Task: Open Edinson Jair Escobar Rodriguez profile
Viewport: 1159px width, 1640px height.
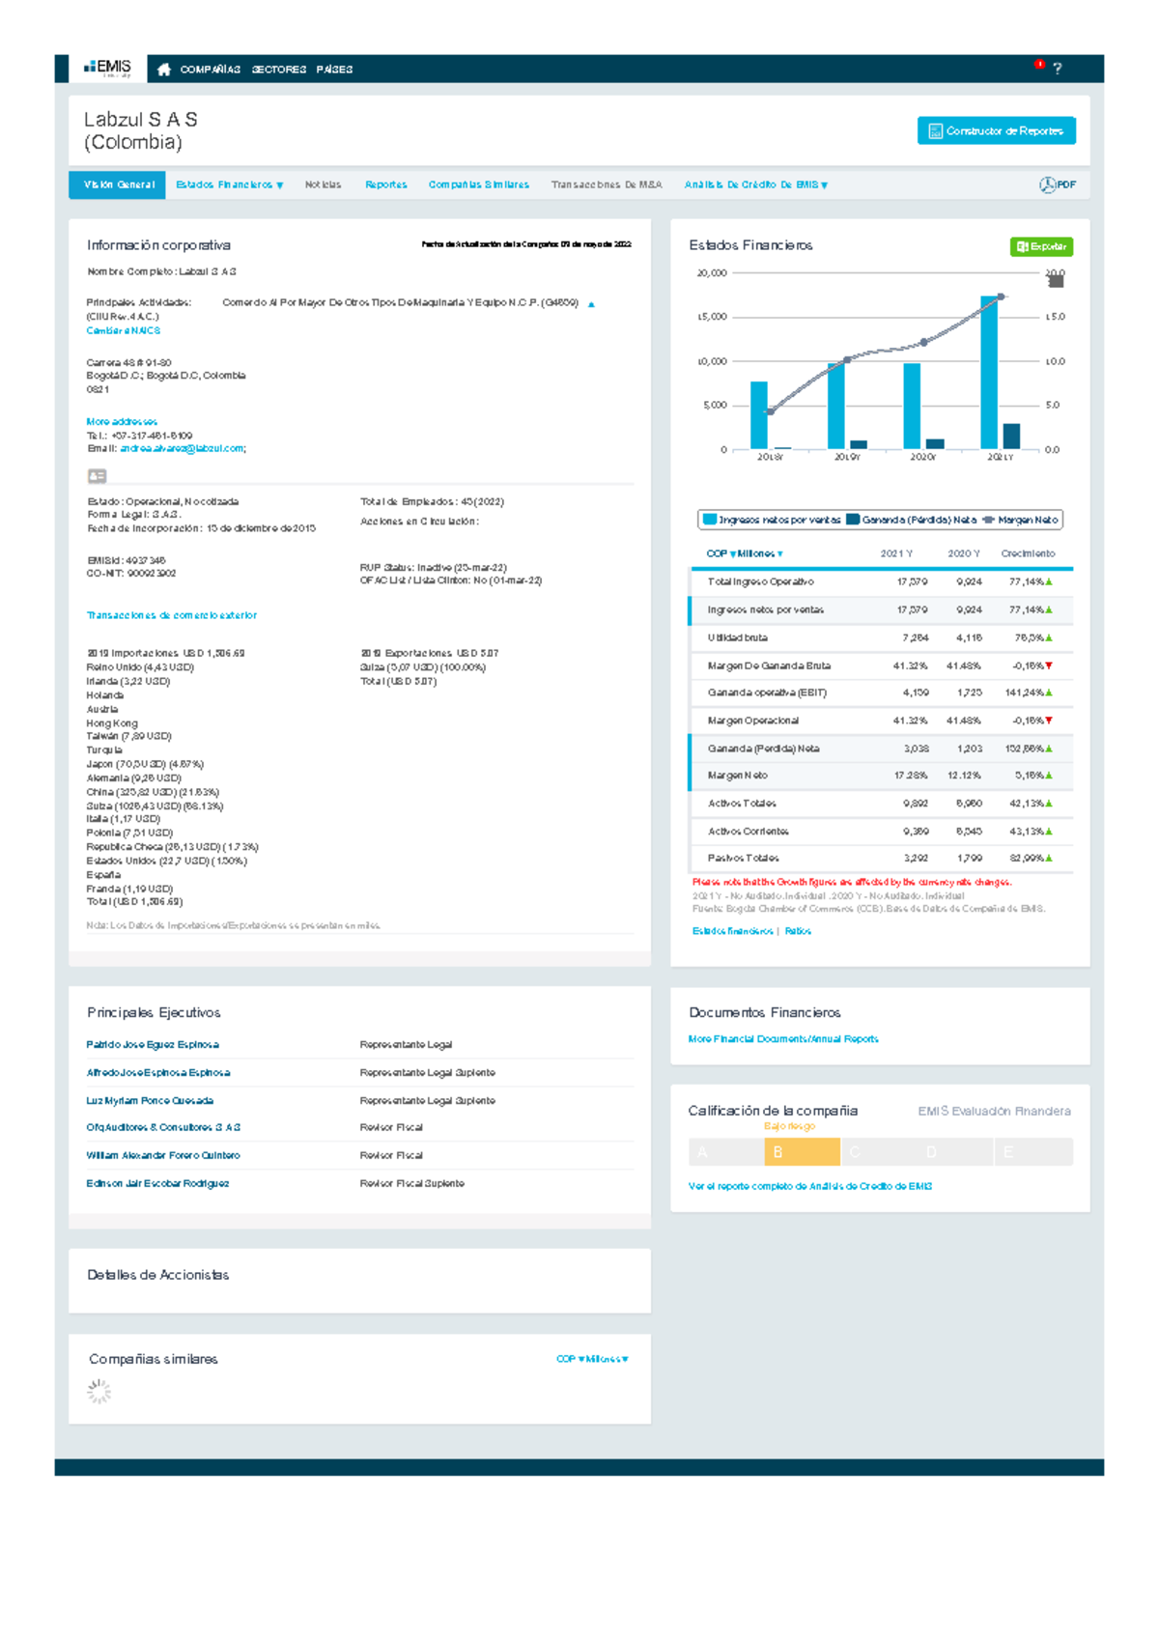Action: pyautogui.click(x=157, y=1183)
